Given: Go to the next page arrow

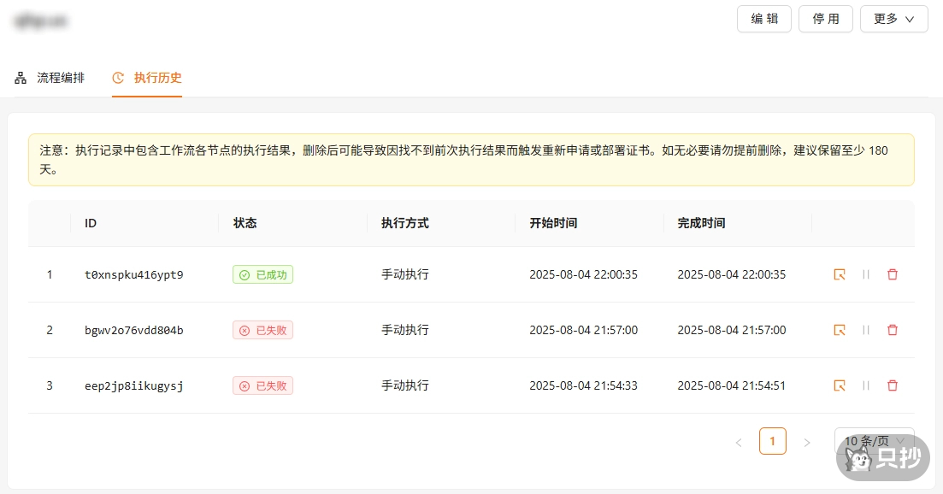Looking at the screenshot, I should tap(806, 442).
